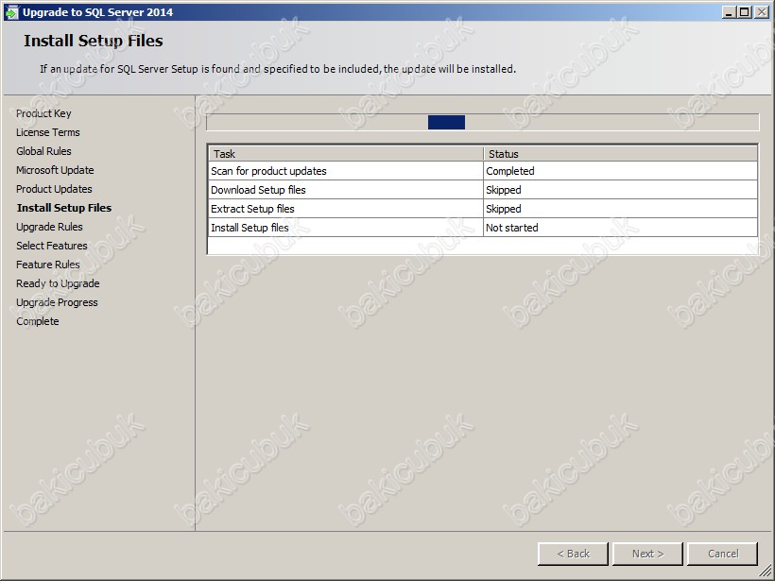
Task: Select the Global Rules step
Action: click(43, 151)
